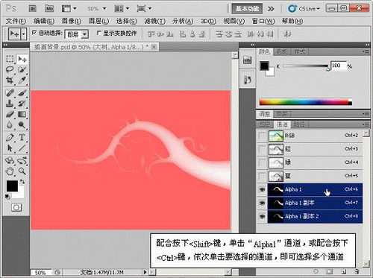Select the Blur tool
The image size is (373, 278).
coord(10,124)
